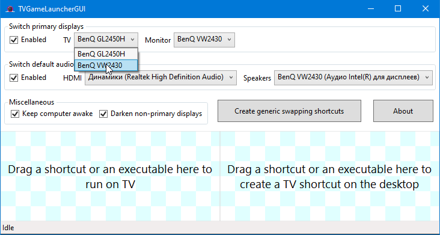
Task: Choose BenQ GL2450H in the open list
Action: click(106, 54)
